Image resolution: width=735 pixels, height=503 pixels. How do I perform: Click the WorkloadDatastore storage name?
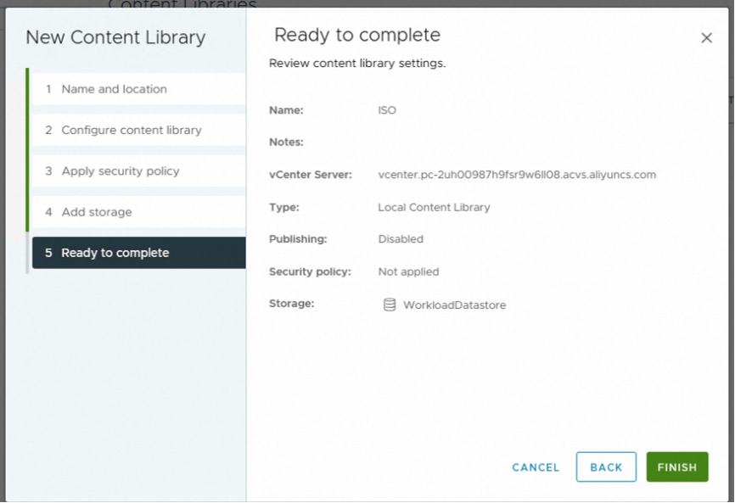(x=454, y=305)
